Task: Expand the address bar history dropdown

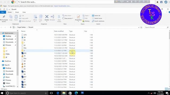Action: click(139, 27)
